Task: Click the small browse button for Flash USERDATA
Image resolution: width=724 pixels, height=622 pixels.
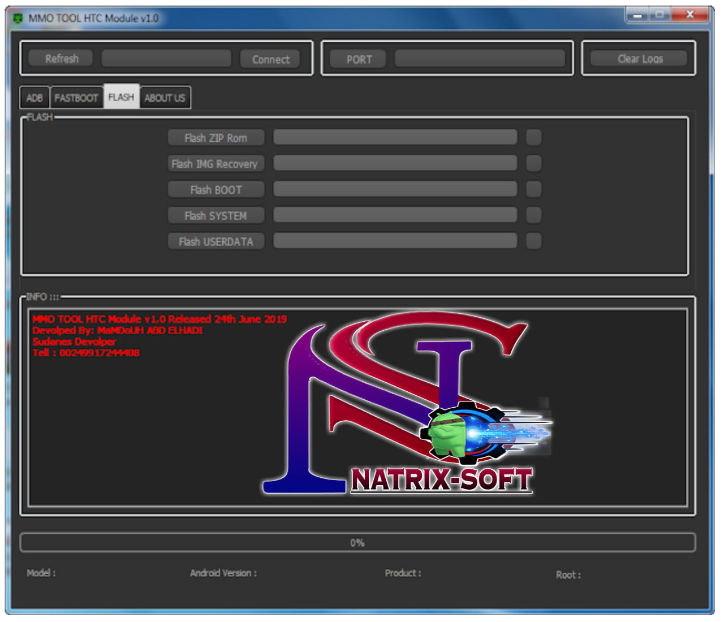Action: click(534, 241)
